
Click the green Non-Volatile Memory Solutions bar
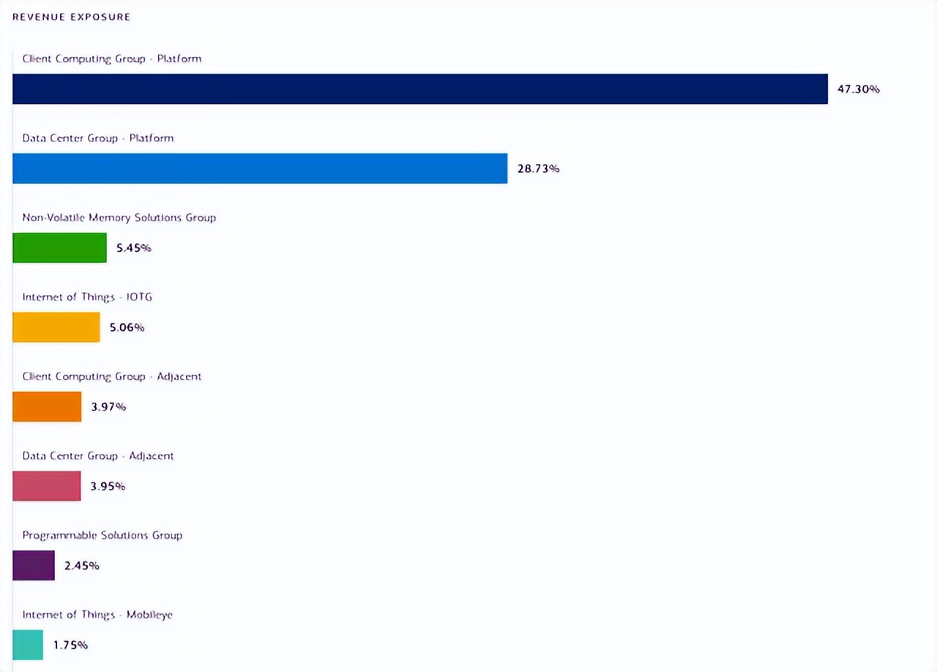point(59,247)
